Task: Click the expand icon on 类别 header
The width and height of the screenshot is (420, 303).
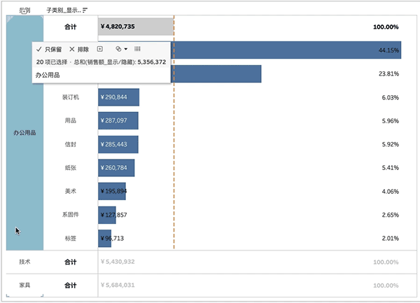Action: point(24,10)
